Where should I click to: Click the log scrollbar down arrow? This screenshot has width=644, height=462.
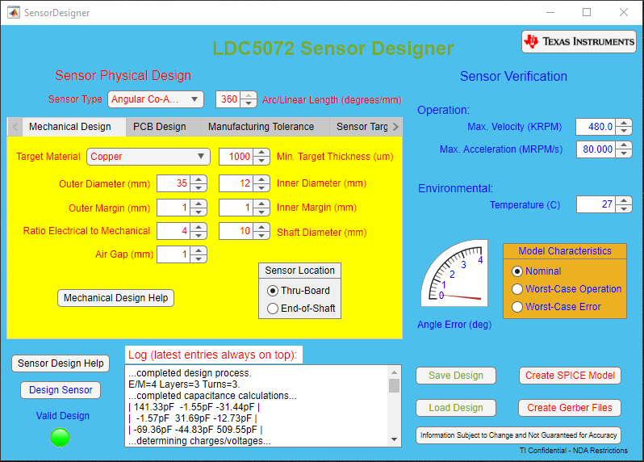[x=395, y=440]
